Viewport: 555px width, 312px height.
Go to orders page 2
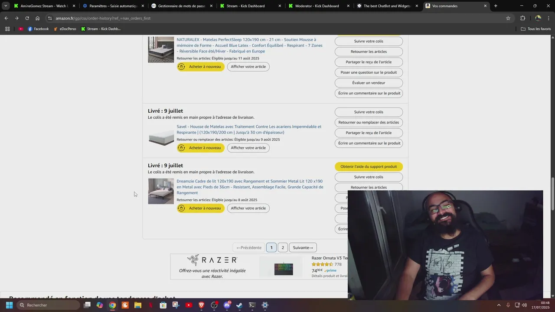point(283,247)
